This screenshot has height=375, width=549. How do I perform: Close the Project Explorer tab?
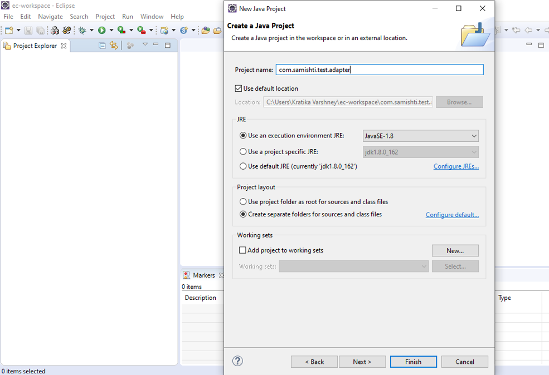(64, 46)
